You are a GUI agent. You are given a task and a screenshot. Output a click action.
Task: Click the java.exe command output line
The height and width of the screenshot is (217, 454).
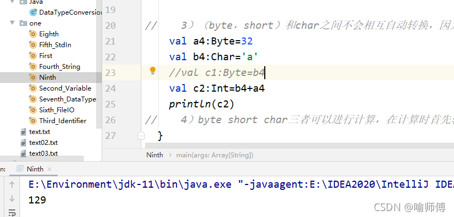pos(241,184)
